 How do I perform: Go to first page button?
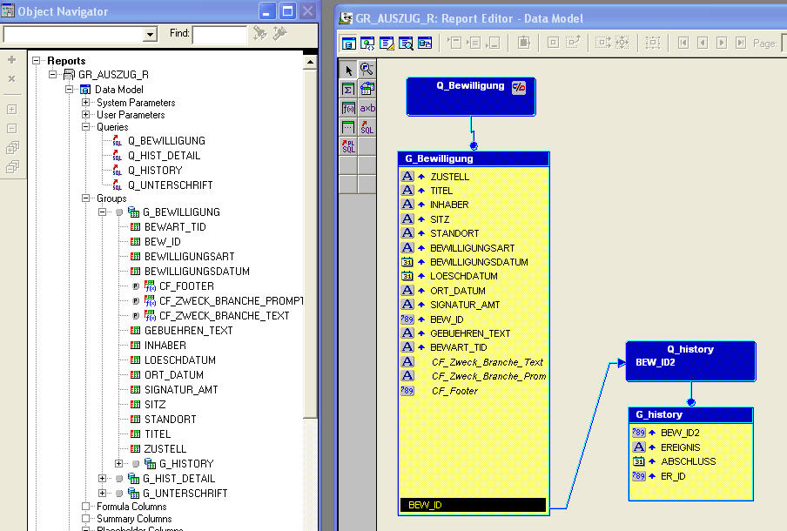pos(683,44)
